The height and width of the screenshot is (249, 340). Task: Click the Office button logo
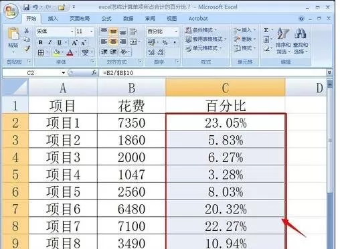click(x=11, y=11)
